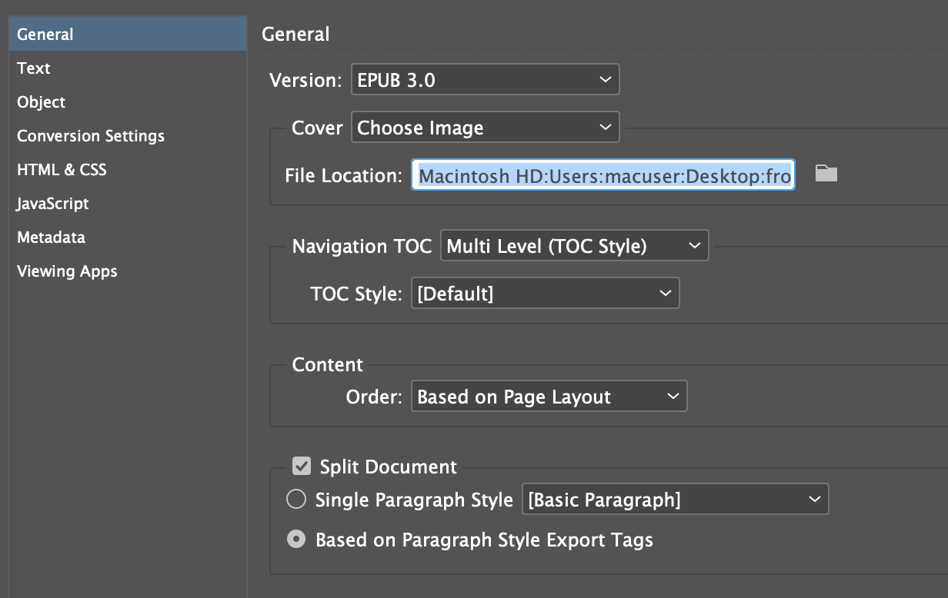Go to Conversion Settings
The width and height of the screenshot is (948, 598).
pos(128,136)
